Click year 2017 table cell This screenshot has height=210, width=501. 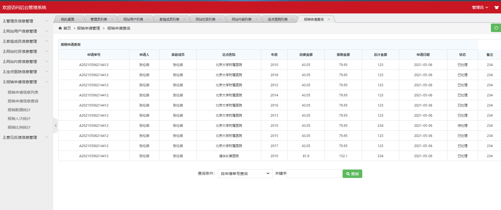click(274, 146)
